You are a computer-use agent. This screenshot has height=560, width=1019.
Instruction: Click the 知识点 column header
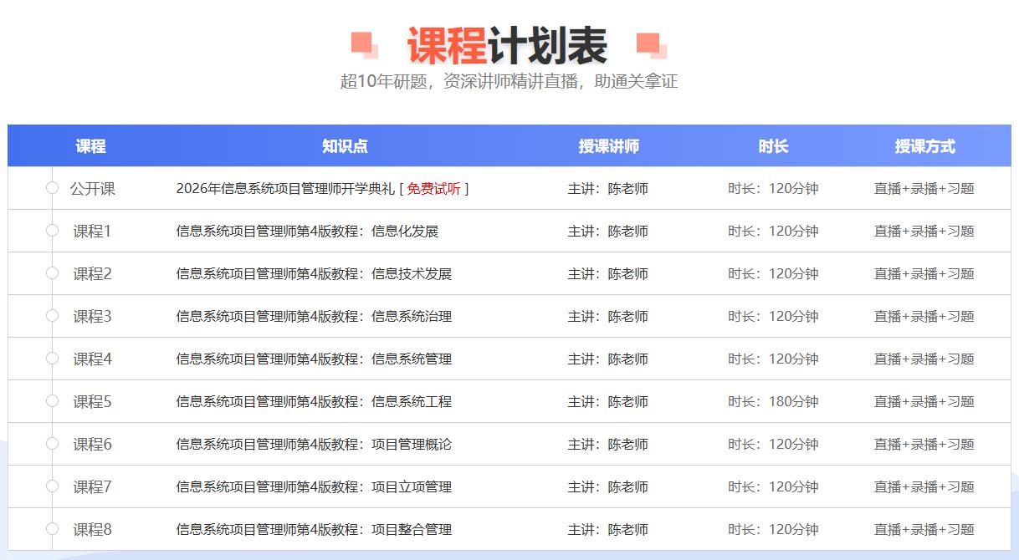345,146
